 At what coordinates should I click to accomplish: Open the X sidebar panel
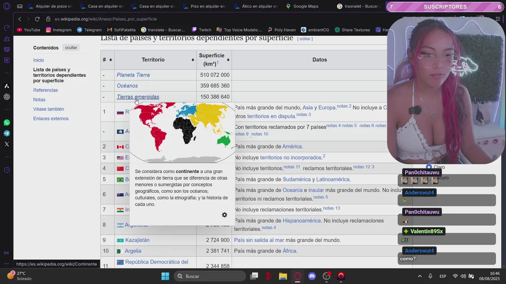(7, 144)
